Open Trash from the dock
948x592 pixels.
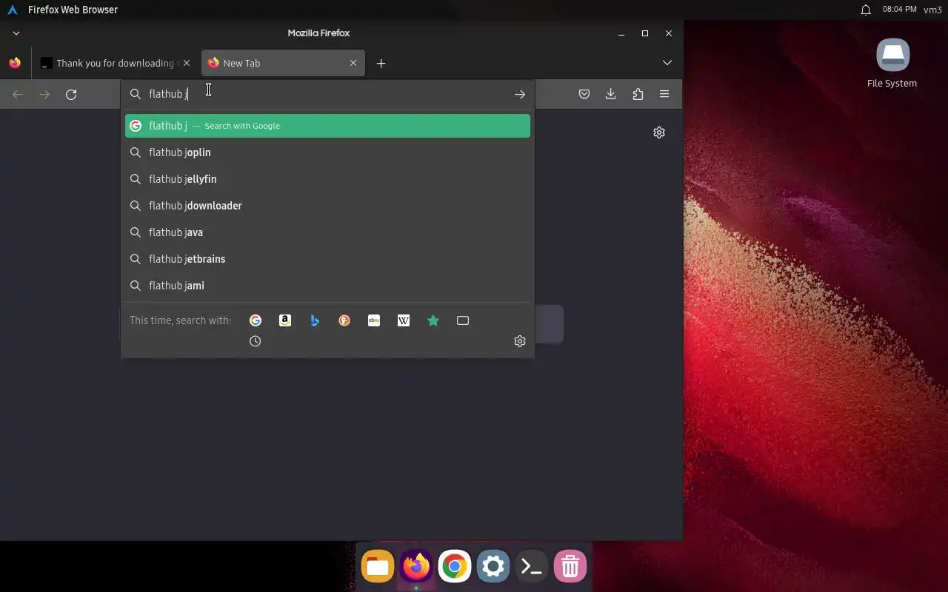point(570,567)
